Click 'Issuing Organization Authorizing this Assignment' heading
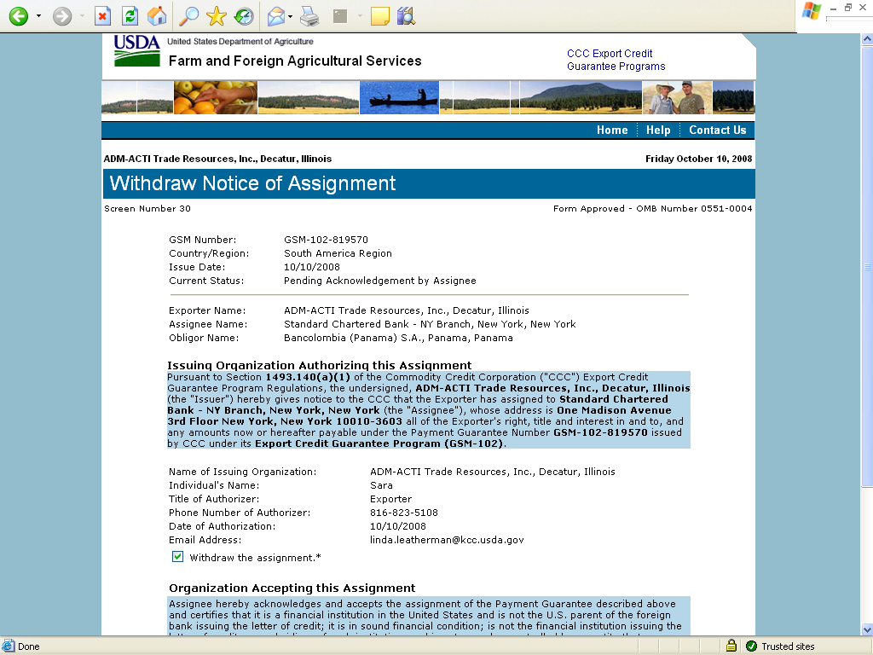 (x=319, y=365)
